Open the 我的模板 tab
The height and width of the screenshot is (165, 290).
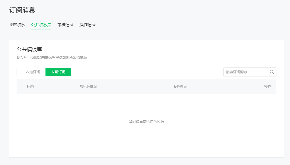(17, 25)
